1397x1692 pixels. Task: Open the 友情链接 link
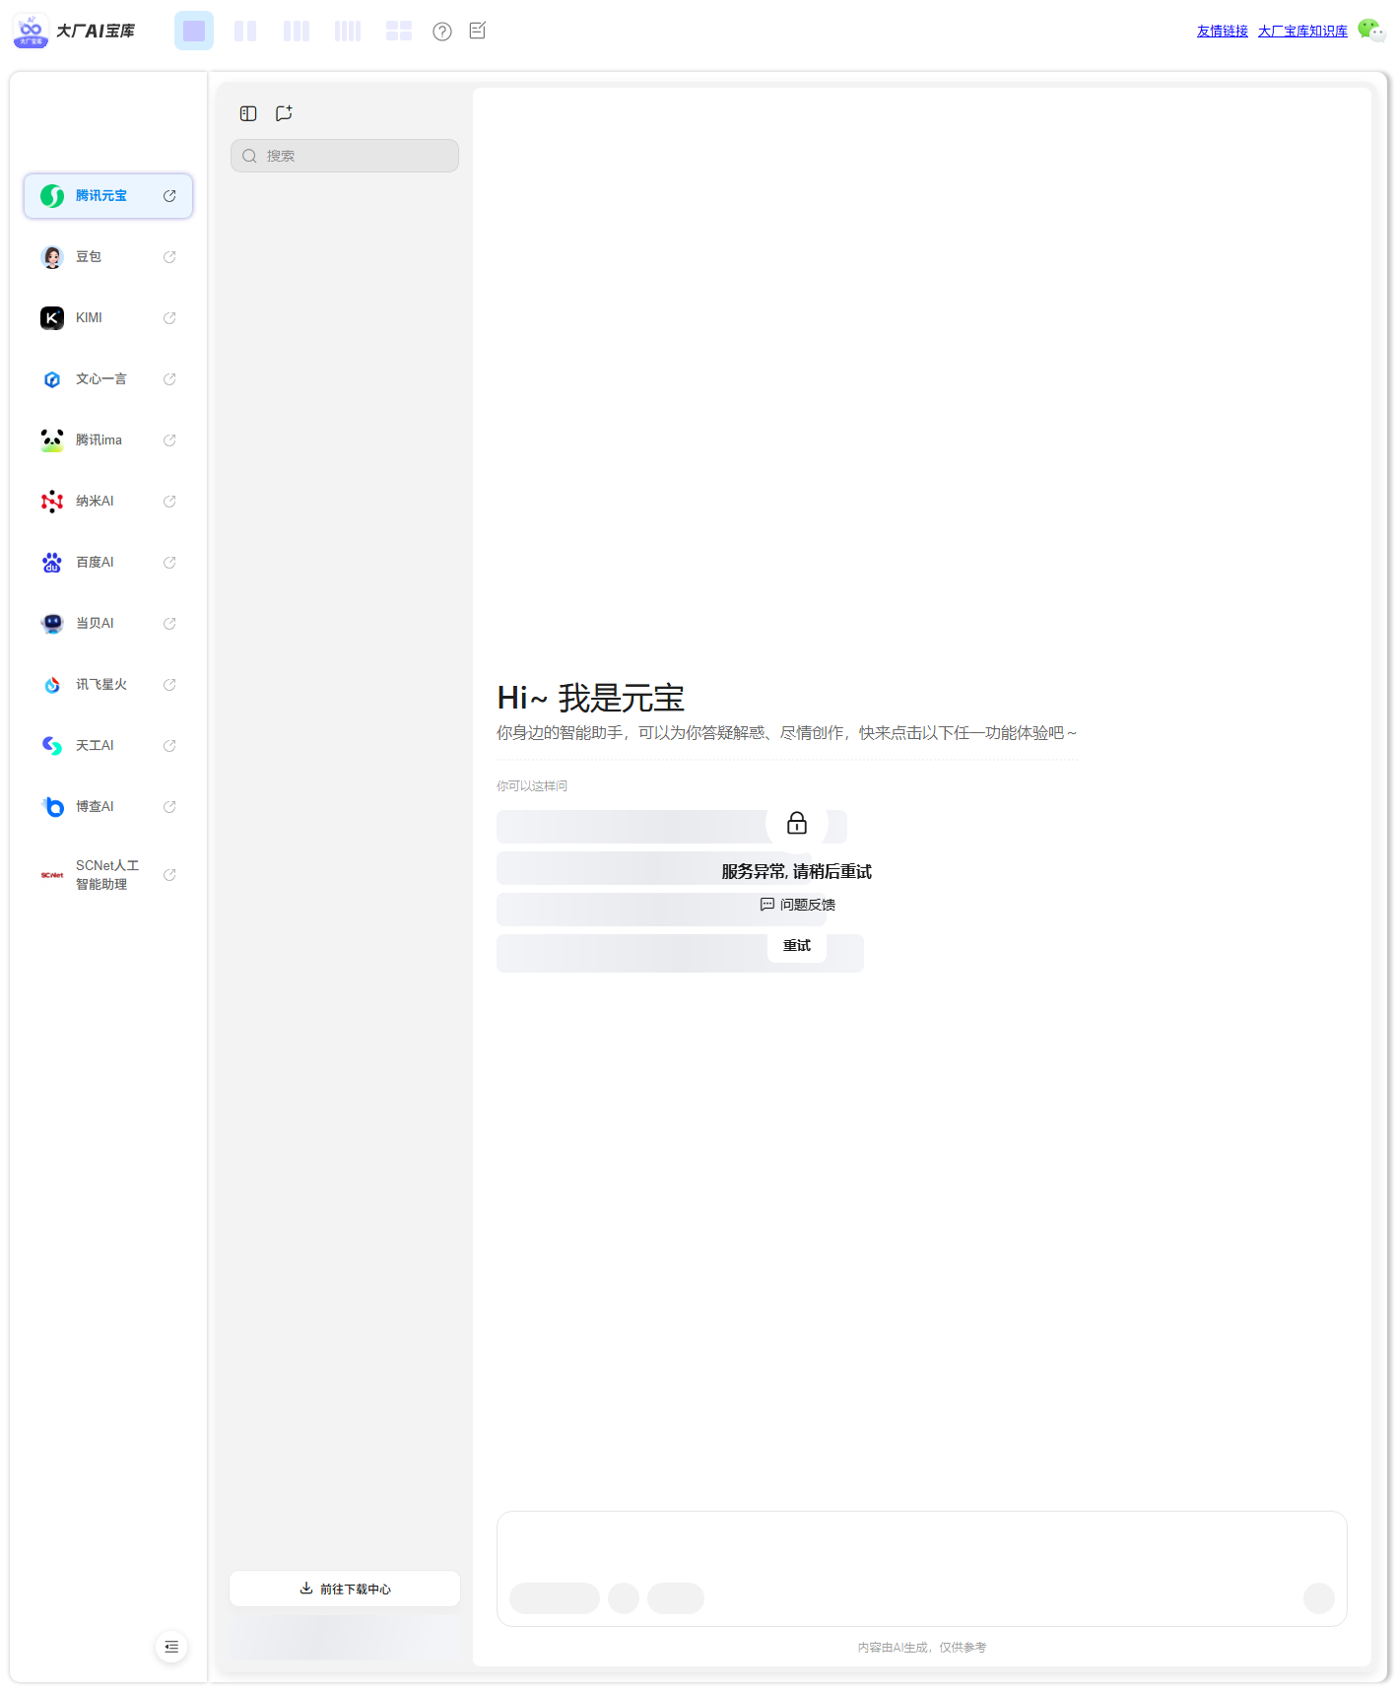click(1223, 32)
